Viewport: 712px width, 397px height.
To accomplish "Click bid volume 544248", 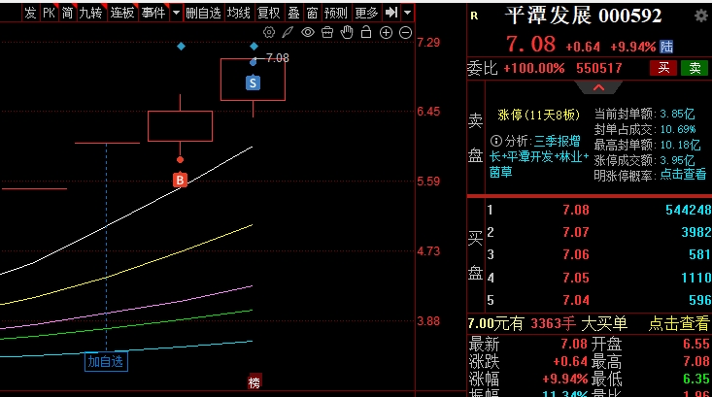I will click(x=689, y=210).
